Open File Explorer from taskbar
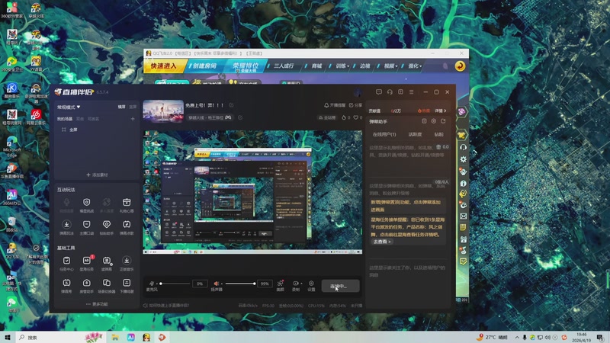 click(115, 337)
